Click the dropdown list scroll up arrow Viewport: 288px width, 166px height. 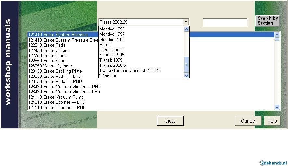pyautogui.click(x=186, y=29)
